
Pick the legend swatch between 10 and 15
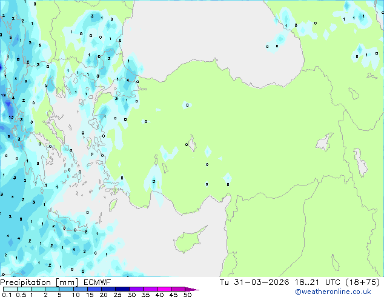click(81, 289)
